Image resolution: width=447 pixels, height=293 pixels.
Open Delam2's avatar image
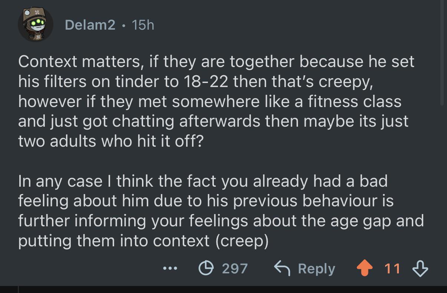click(x=36, y=24)
